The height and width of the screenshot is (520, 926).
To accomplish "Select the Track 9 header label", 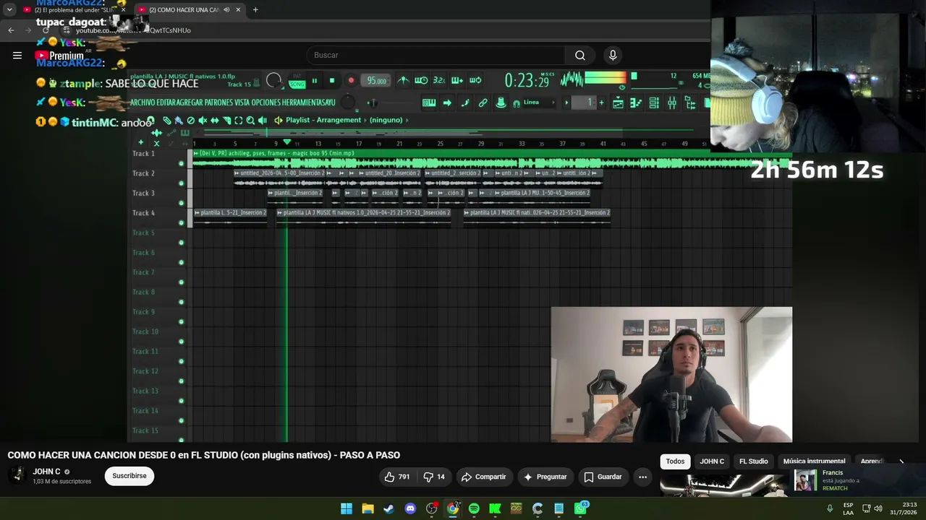I will click(143, 312).
